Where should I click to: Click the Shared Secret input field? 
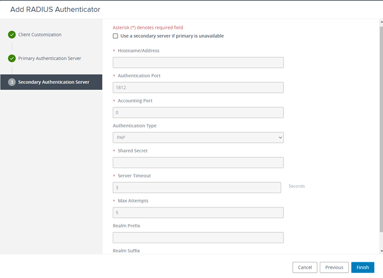(198, 162)
